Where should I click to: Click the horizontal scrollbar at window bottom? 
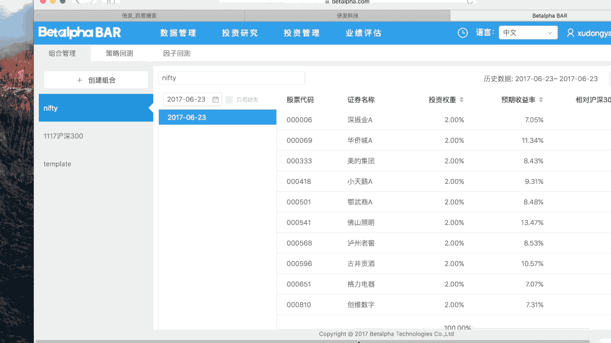(313, 341)
